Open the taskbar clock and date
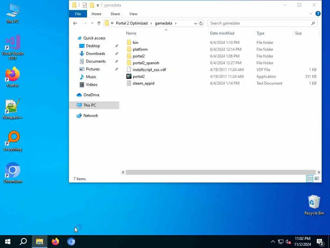The height and width of the screenshot is (248, 330). pyautogui.click(x=302, y=242)
